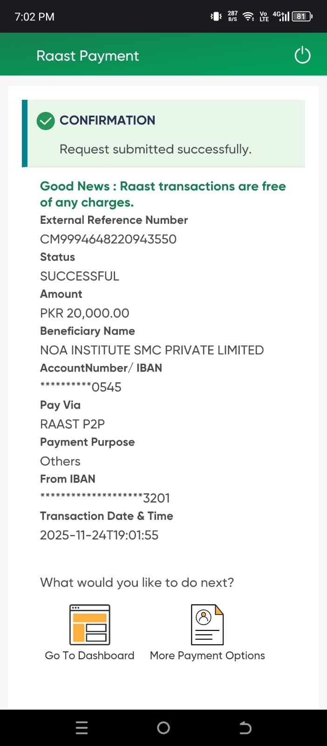Tap the CONFIRMATION banner heading
The image size is (327, 746).
(x=107, y=120)
